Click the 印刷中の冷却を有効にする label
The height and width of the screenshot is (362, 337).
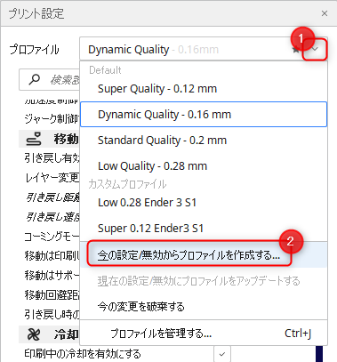click(x=83, y=354)
